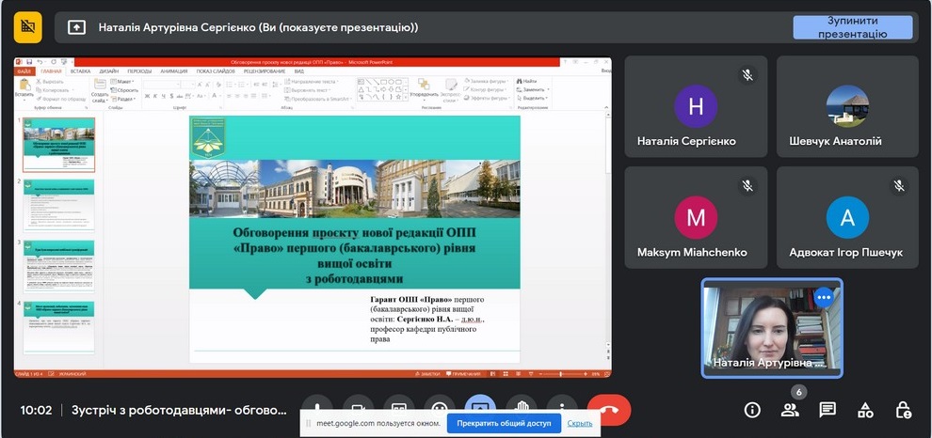The image size is (932, 438).
Task: Click Save icon in PowerPoint quick access toolbar
Action: coord(28,62)
